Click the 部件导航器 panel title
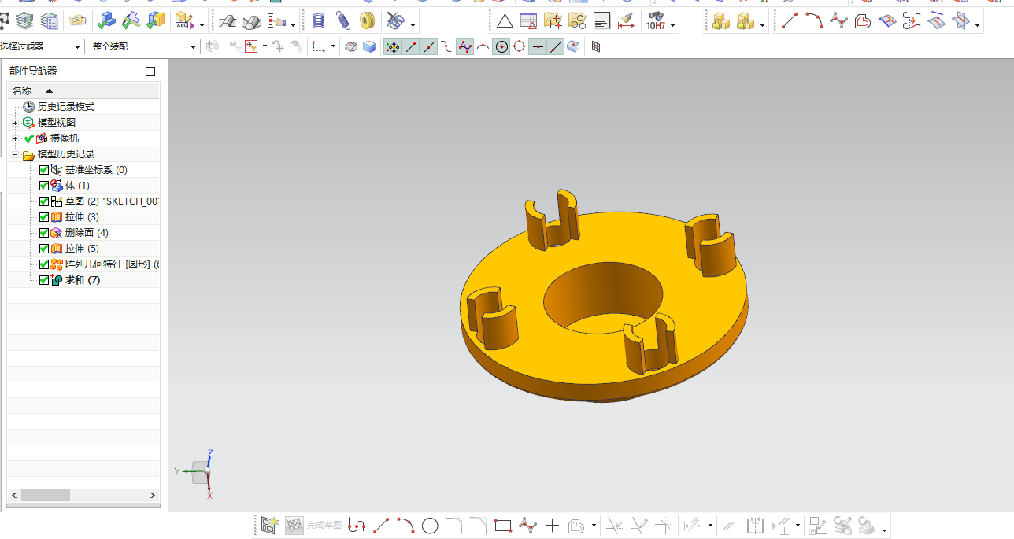This screenshot has height=539, width=1014. pyautogui.click(x=33, y=71)
